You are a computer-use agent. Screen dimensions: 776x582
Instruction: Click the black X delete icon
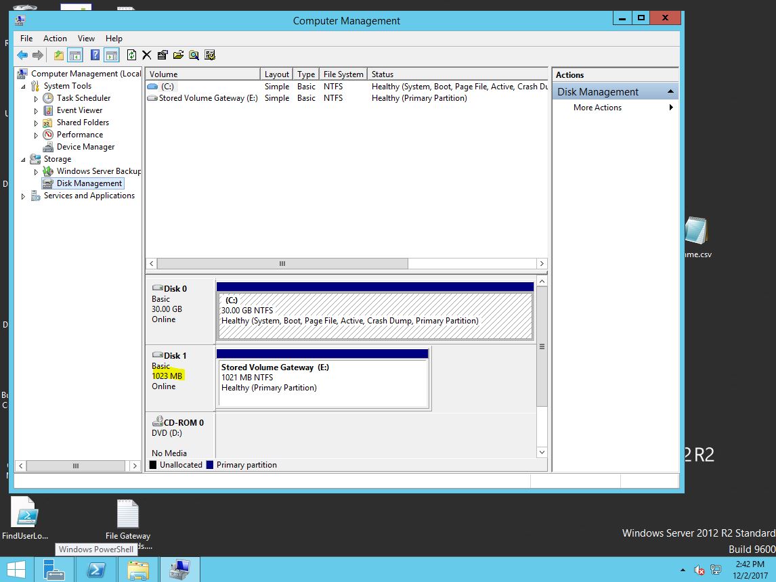point(146,55)
